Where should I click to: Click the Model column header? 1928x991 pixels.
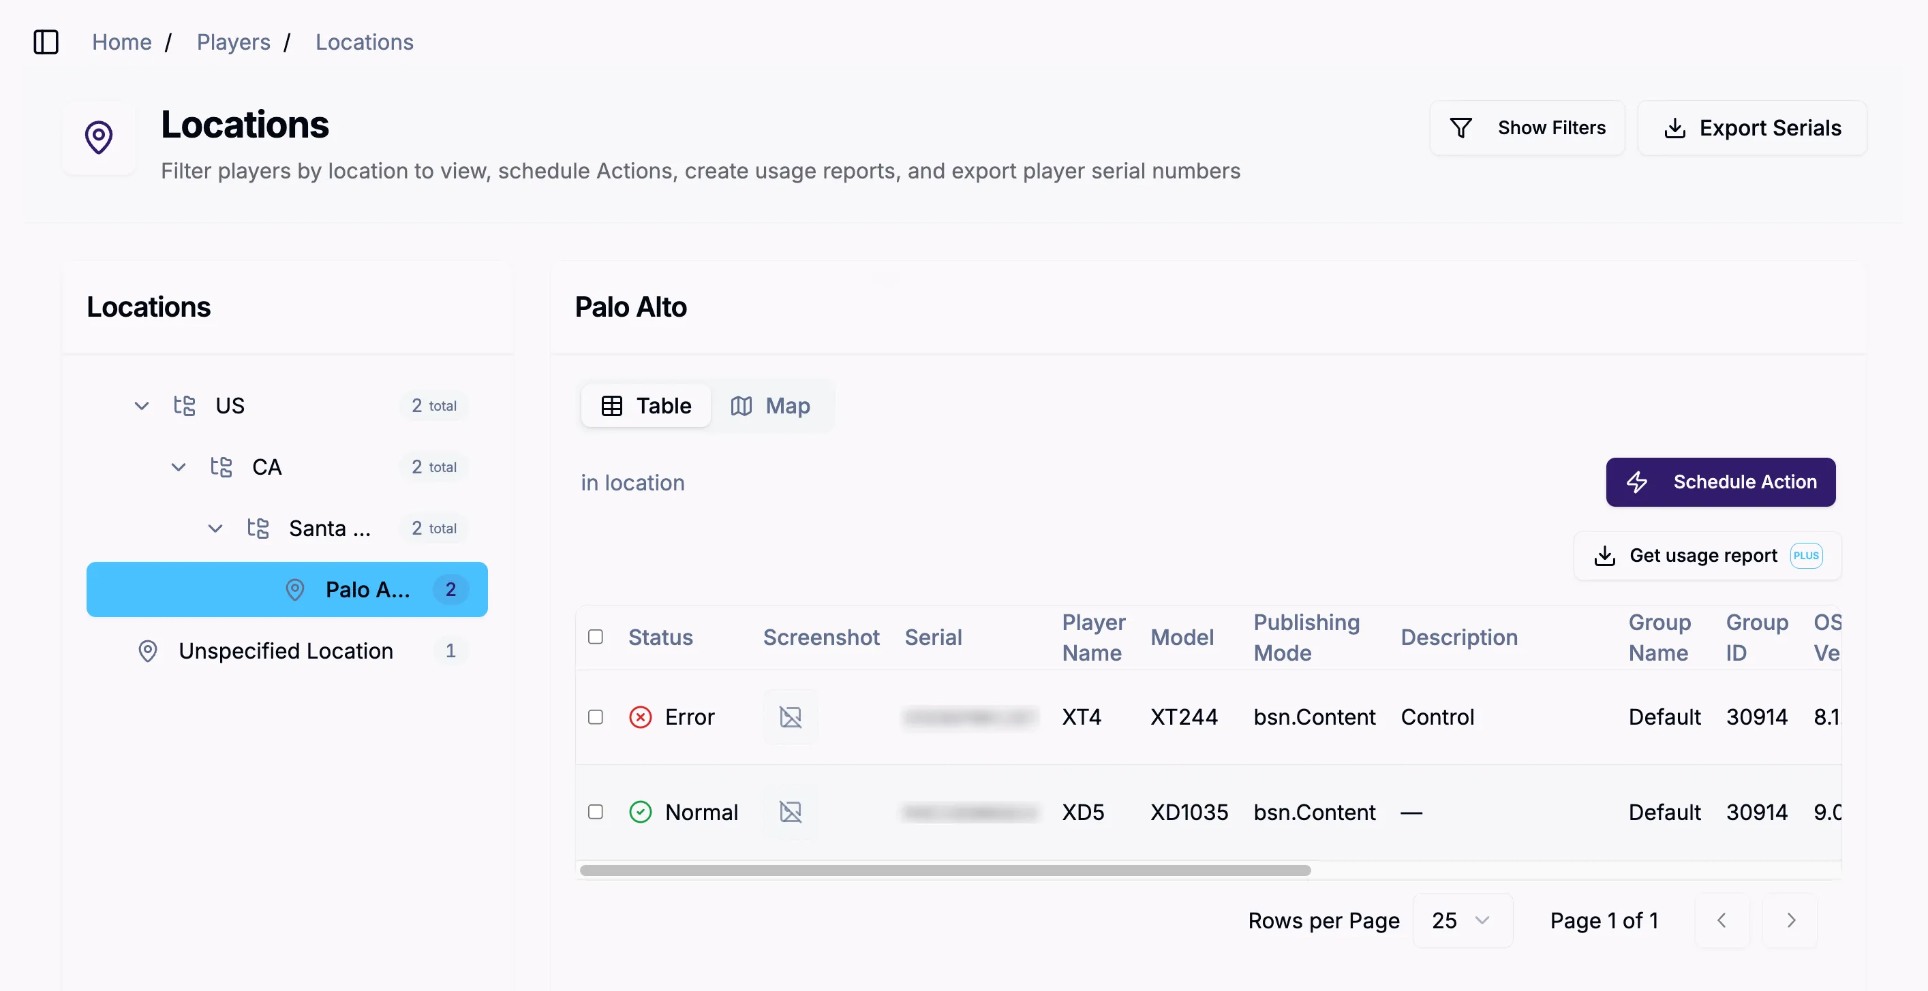click(x=1182, y=638)
